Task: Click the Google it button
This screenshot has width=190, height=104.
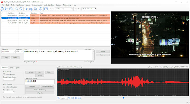Action: (32, 86)
